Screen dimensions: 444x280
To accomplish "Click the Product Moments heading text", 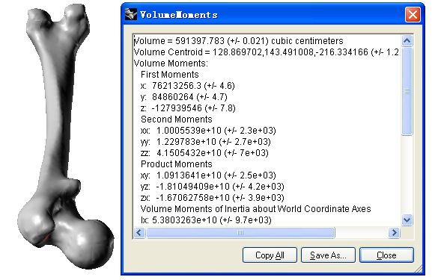I will coord(177,164).
